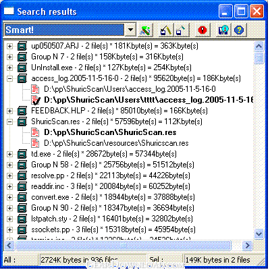Image resolution: width=270 pixels, height=270 pixels.
Task: Select row text 'ssockets.pp - 3 file(s)'
Action: click(65, 230)
